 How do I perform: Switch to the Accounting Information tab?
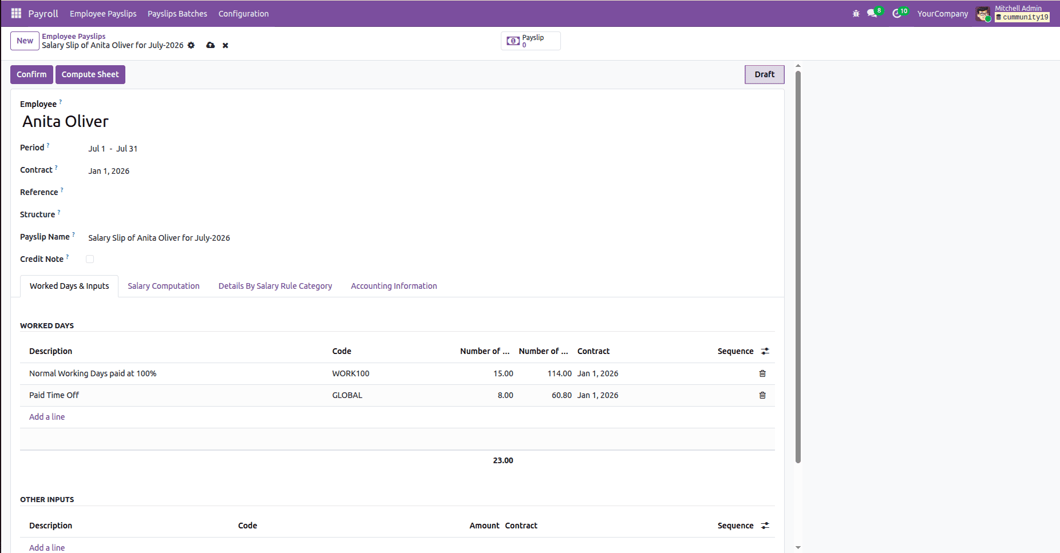(394, 286)
